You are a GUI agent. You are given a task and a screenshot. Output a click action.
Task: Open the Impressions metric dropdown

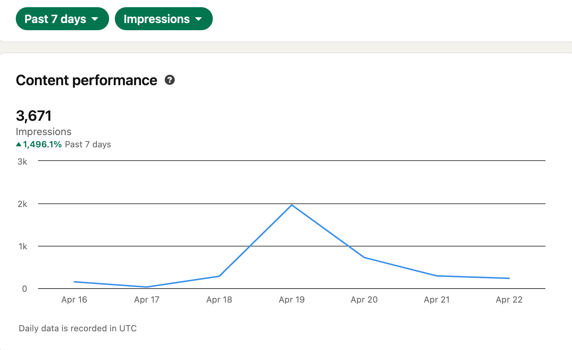(164, 19)
